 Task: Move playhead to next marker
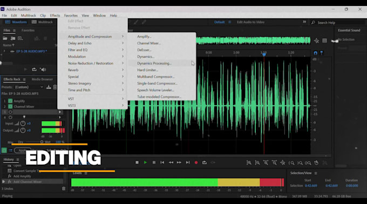188,162
